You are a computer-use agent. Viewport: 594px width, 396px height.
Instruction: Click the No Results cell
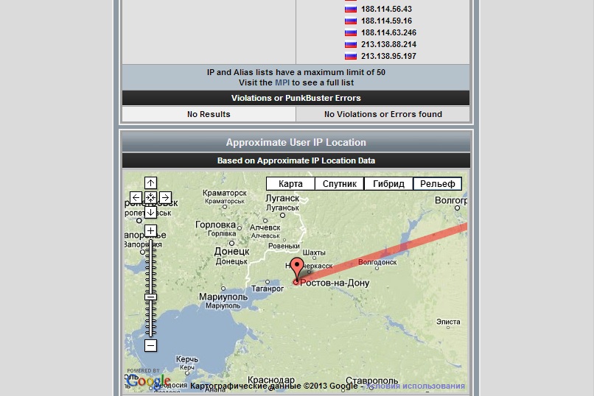[x=209, y=114]
